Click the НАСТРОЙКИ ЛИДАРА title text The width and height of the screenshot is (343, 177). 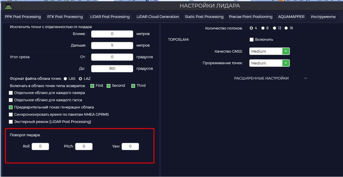click(x=210, y=6)
